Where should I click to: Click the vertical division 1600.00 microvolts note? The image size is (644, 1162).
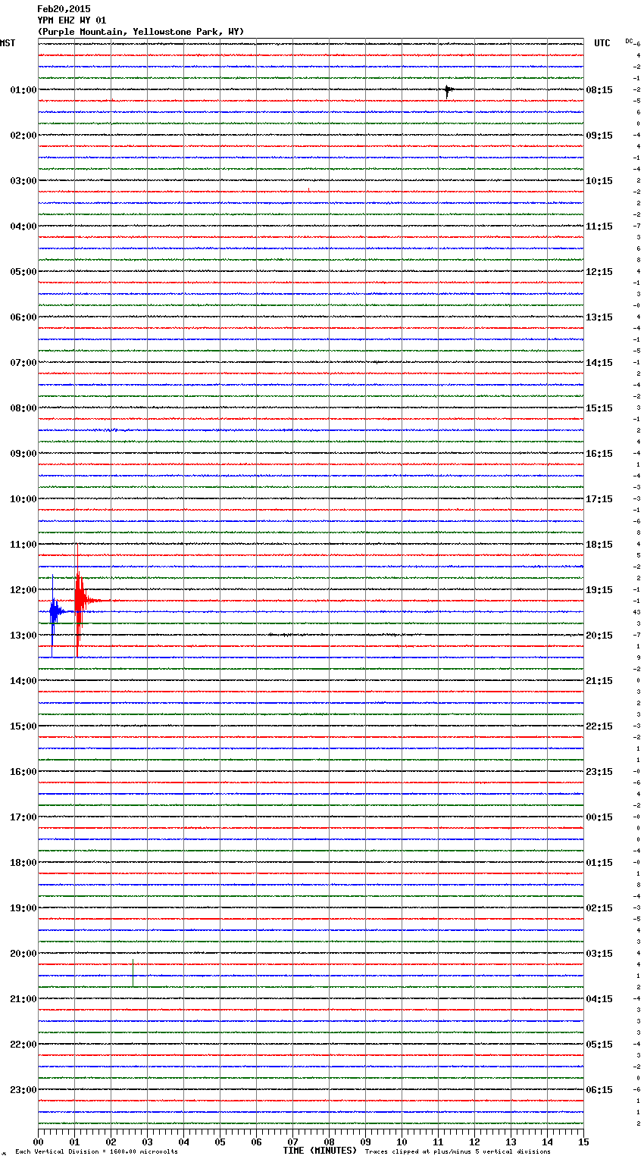coord(96,1151)
